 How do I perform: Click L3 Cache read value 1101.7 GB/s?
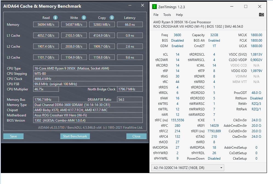[46, 58]
